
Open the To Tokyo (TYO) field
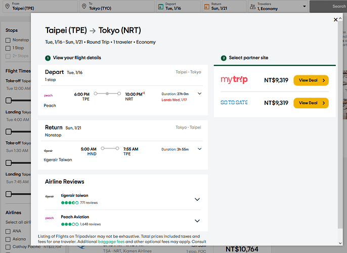(x=117, y=6)
